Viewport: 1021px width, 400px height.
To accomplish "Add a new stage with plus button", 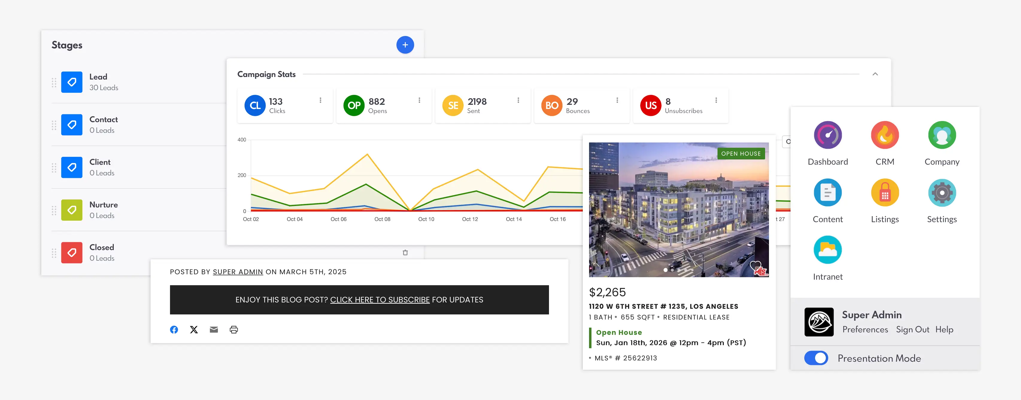I will coord(405,45).
